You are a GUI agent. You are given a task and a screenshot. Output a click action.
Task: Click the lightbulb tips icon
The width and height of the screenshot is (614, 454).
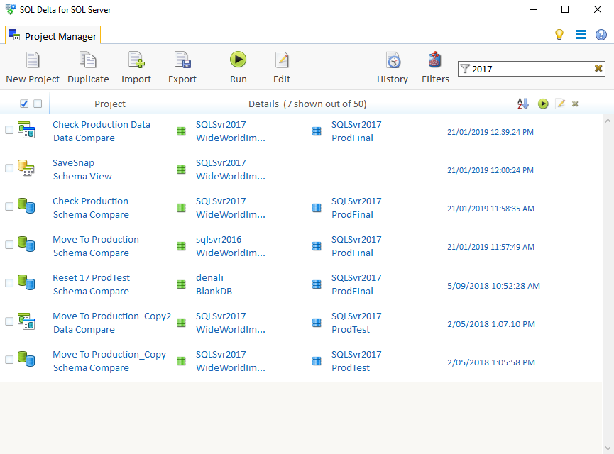(559, 35)
